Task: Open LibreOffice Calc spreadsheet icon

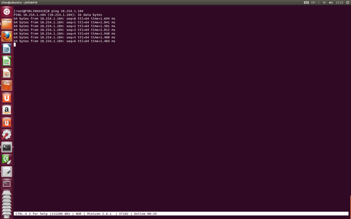Action: [x=7, y=61]
